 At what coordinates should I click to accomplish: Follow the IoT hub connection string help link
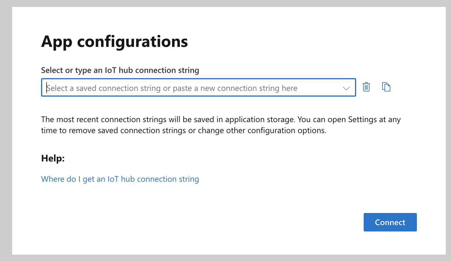point(120,179)
